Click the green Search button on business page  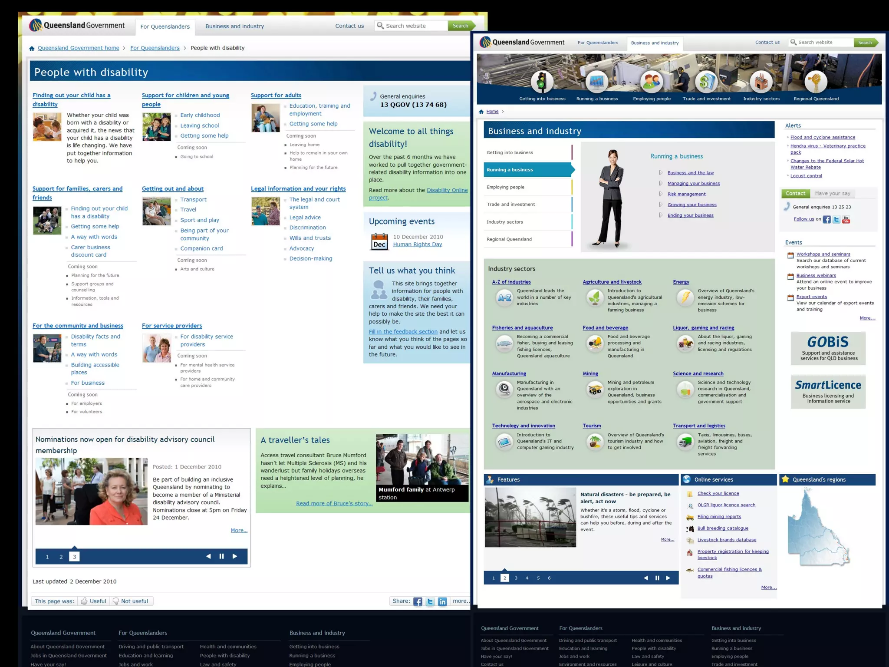[865, 43]
